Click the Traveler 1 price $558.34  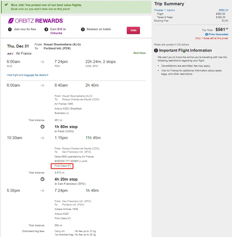coord(223,10)
